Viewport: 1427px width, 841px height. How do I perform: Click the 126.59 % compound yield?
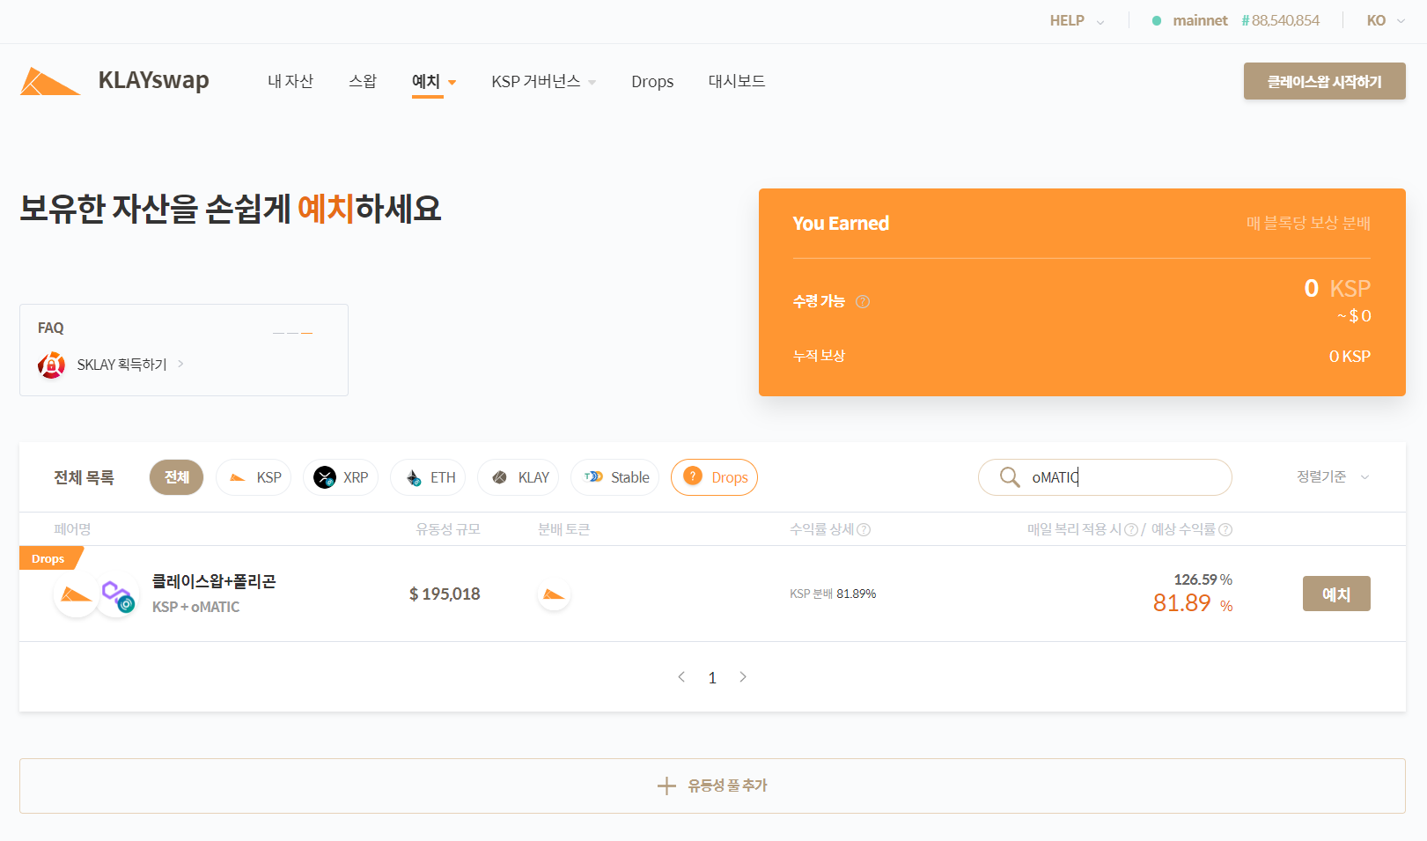1203,579
